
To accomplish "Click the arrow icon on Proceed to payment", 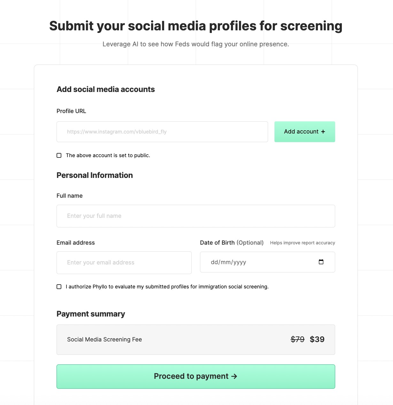I will [234, 376].
